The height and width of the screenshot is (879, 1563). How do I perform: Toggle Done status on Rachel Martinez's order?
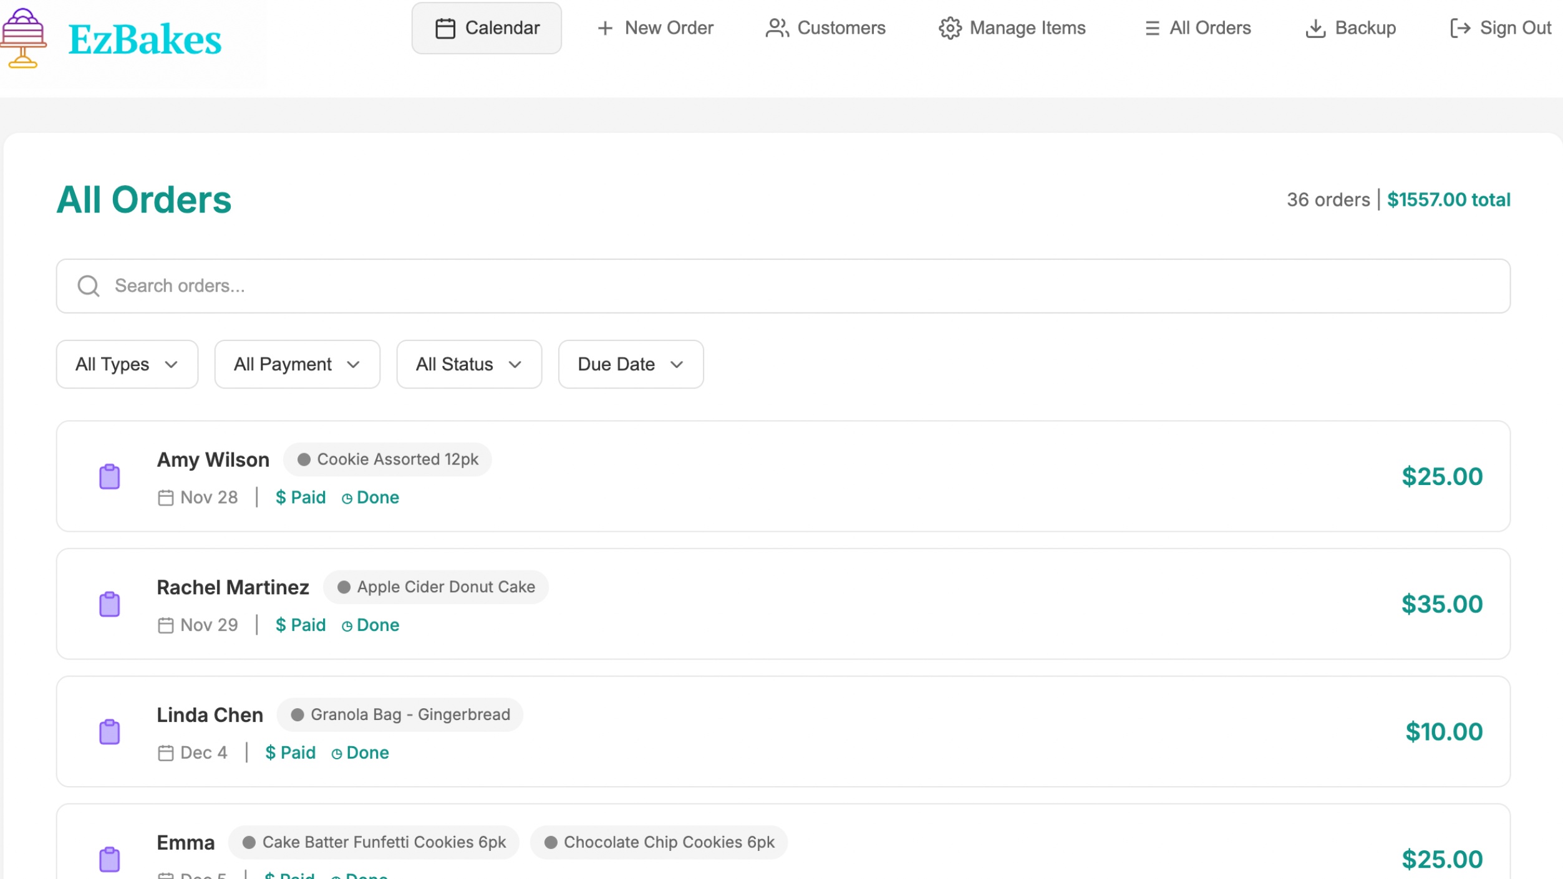pos(369,625)
